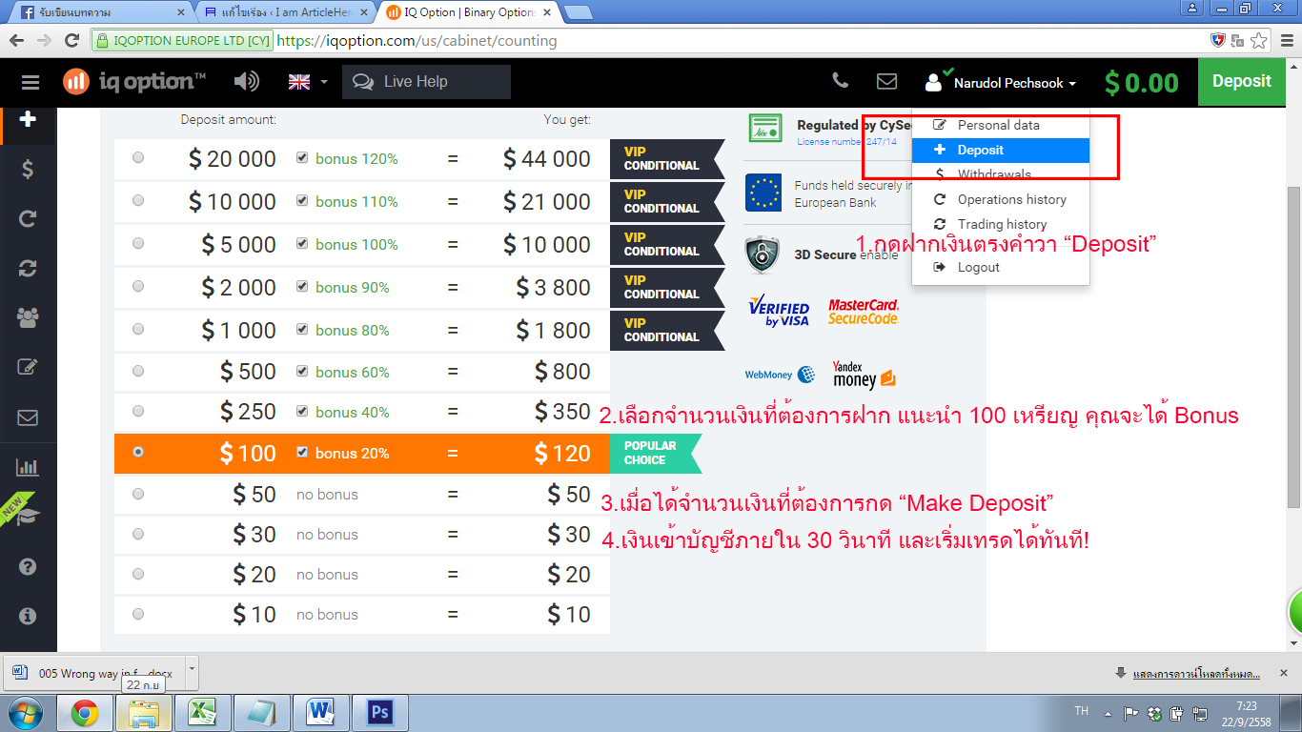Select Personal data from account menu
This screenshot has width=1302, height=732.
click(1001, 125)
